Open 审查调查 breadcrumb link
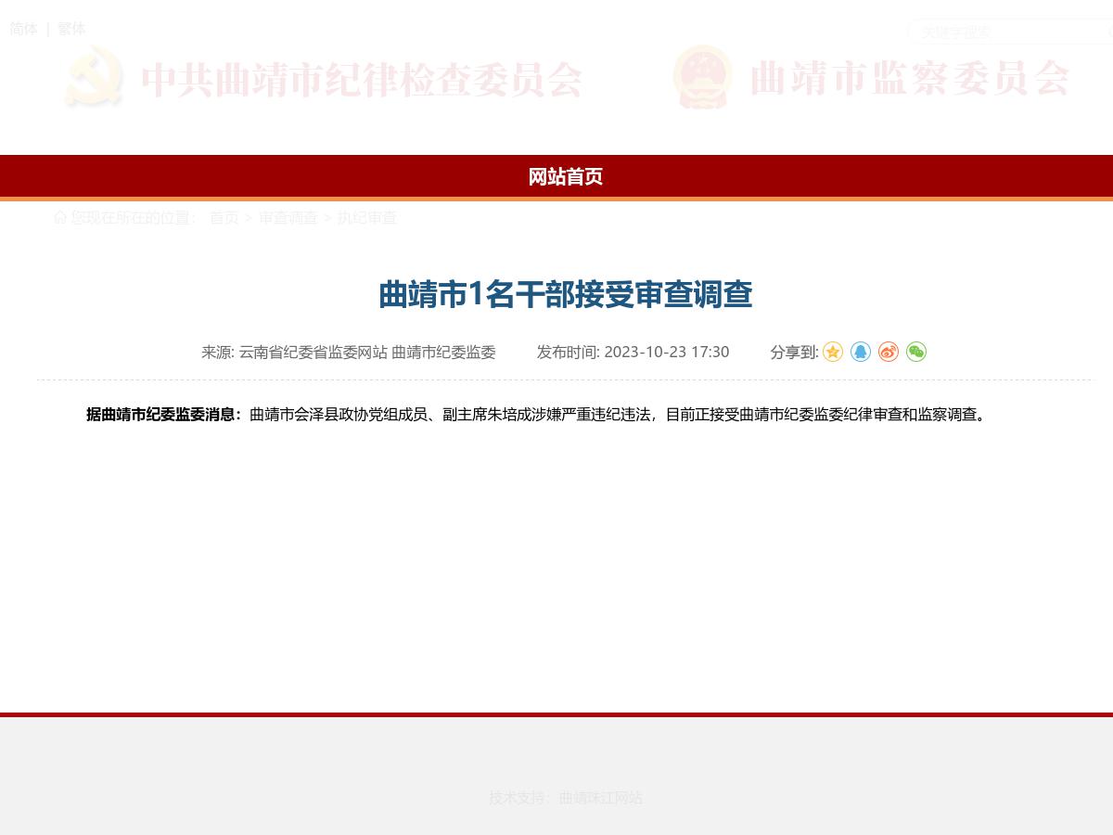The height and width of the screenshot is (835, 1113). [288, 217]
